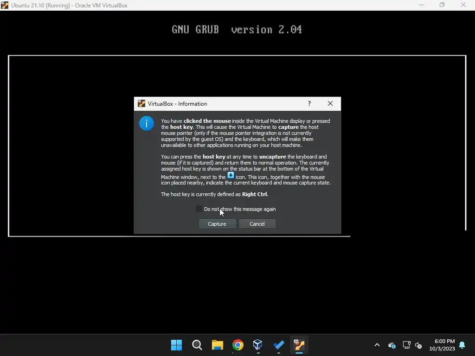The image size is (475, 356).
Task: Click the blue information icon in dialog
Action: pyautogui.click(x=146, y=123)
